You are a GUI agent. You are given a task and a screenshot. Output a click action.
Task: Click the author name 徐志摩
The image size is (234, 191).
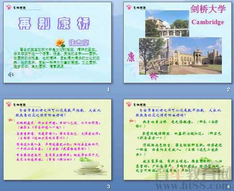click(79, 43)
